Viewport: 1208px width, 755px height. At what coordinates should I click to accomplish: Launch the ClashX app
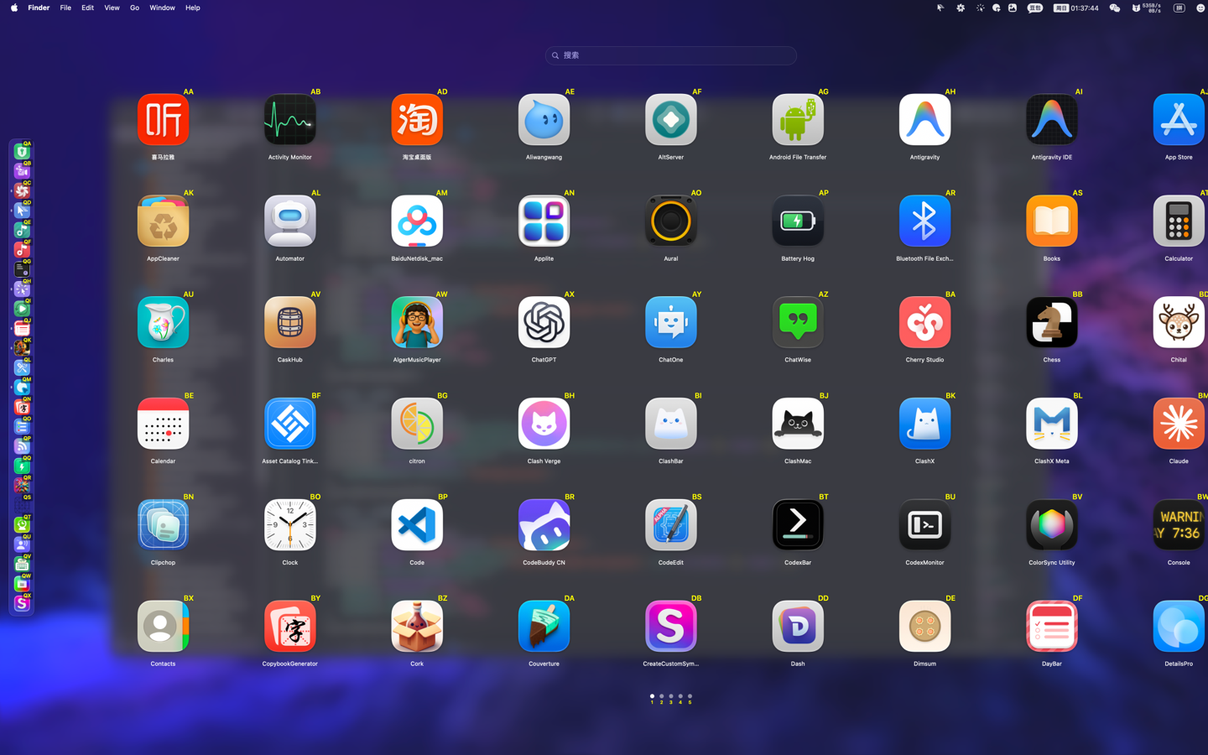coord(924,424)
